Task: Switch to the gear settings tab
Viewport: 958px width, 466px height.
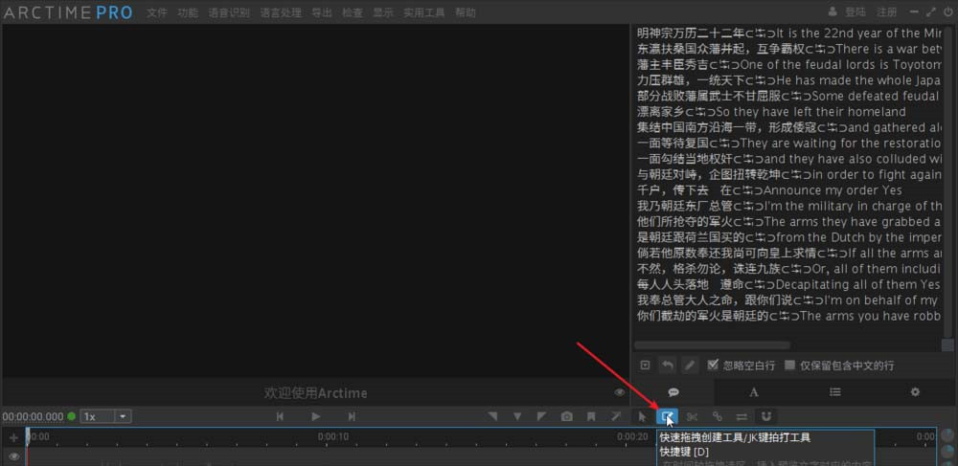Action: pos(915,392)
